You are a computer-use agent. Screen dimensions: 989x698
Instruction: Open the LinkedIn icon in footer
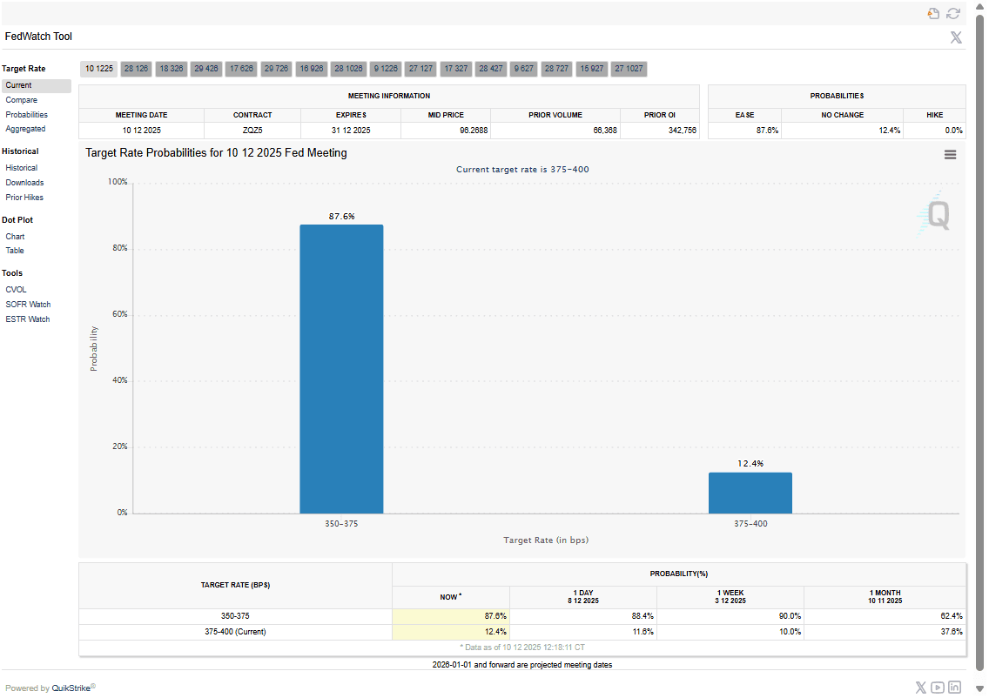pos(955,688)
